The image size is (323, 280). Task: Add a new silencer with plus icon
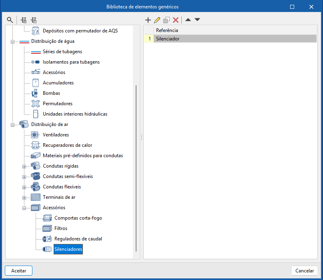[x=148, y=20]
